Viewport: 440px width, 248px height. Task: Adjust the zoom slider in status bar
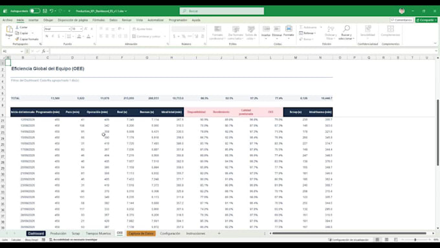tap(415, 240)
